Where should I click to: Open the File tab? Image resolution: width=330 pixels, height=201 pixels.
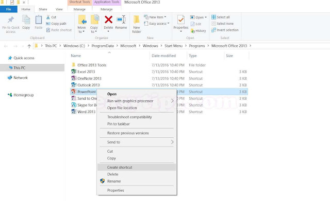pos(8,9)
